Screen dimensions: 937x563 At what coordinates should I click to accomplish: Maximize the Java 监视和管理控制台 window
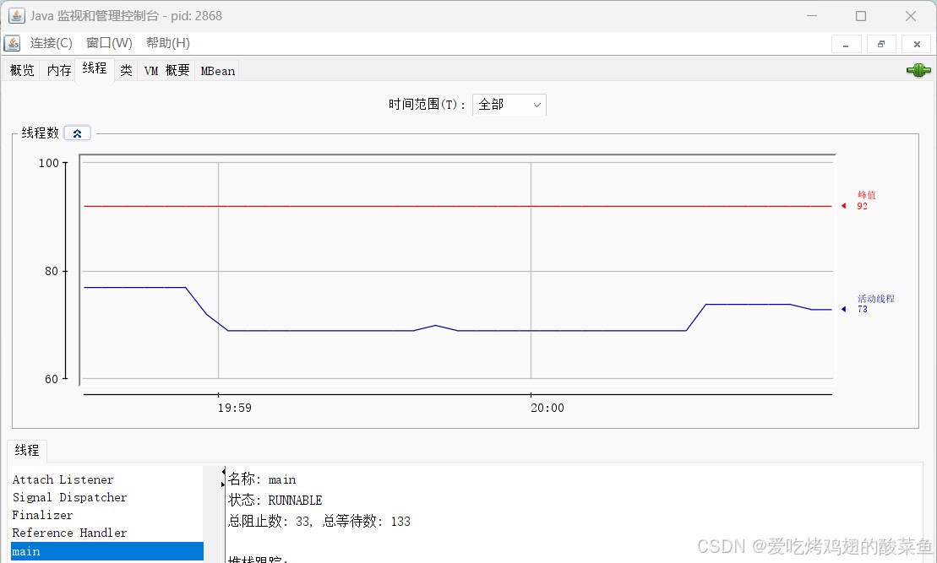click(x=860, y=16)
